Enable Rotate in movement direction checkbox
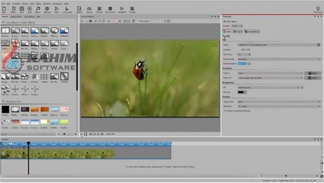The height and width of the screenshot is (183, 324). [225, 111]
